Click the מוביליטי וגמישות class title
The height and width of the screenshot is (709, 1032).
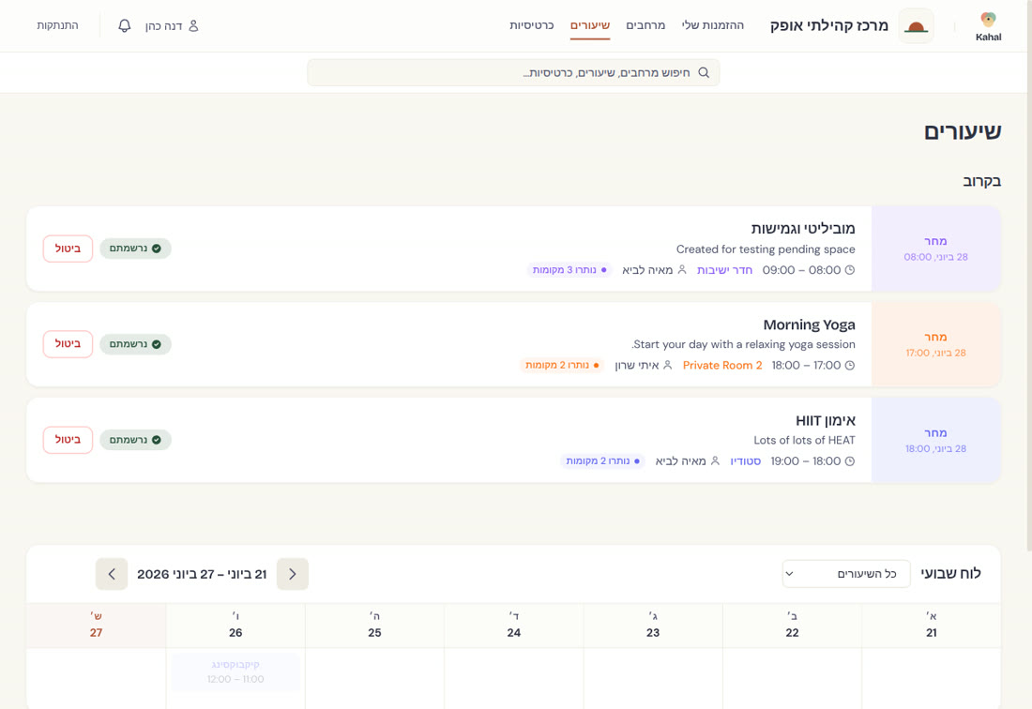tap(803, 228)
